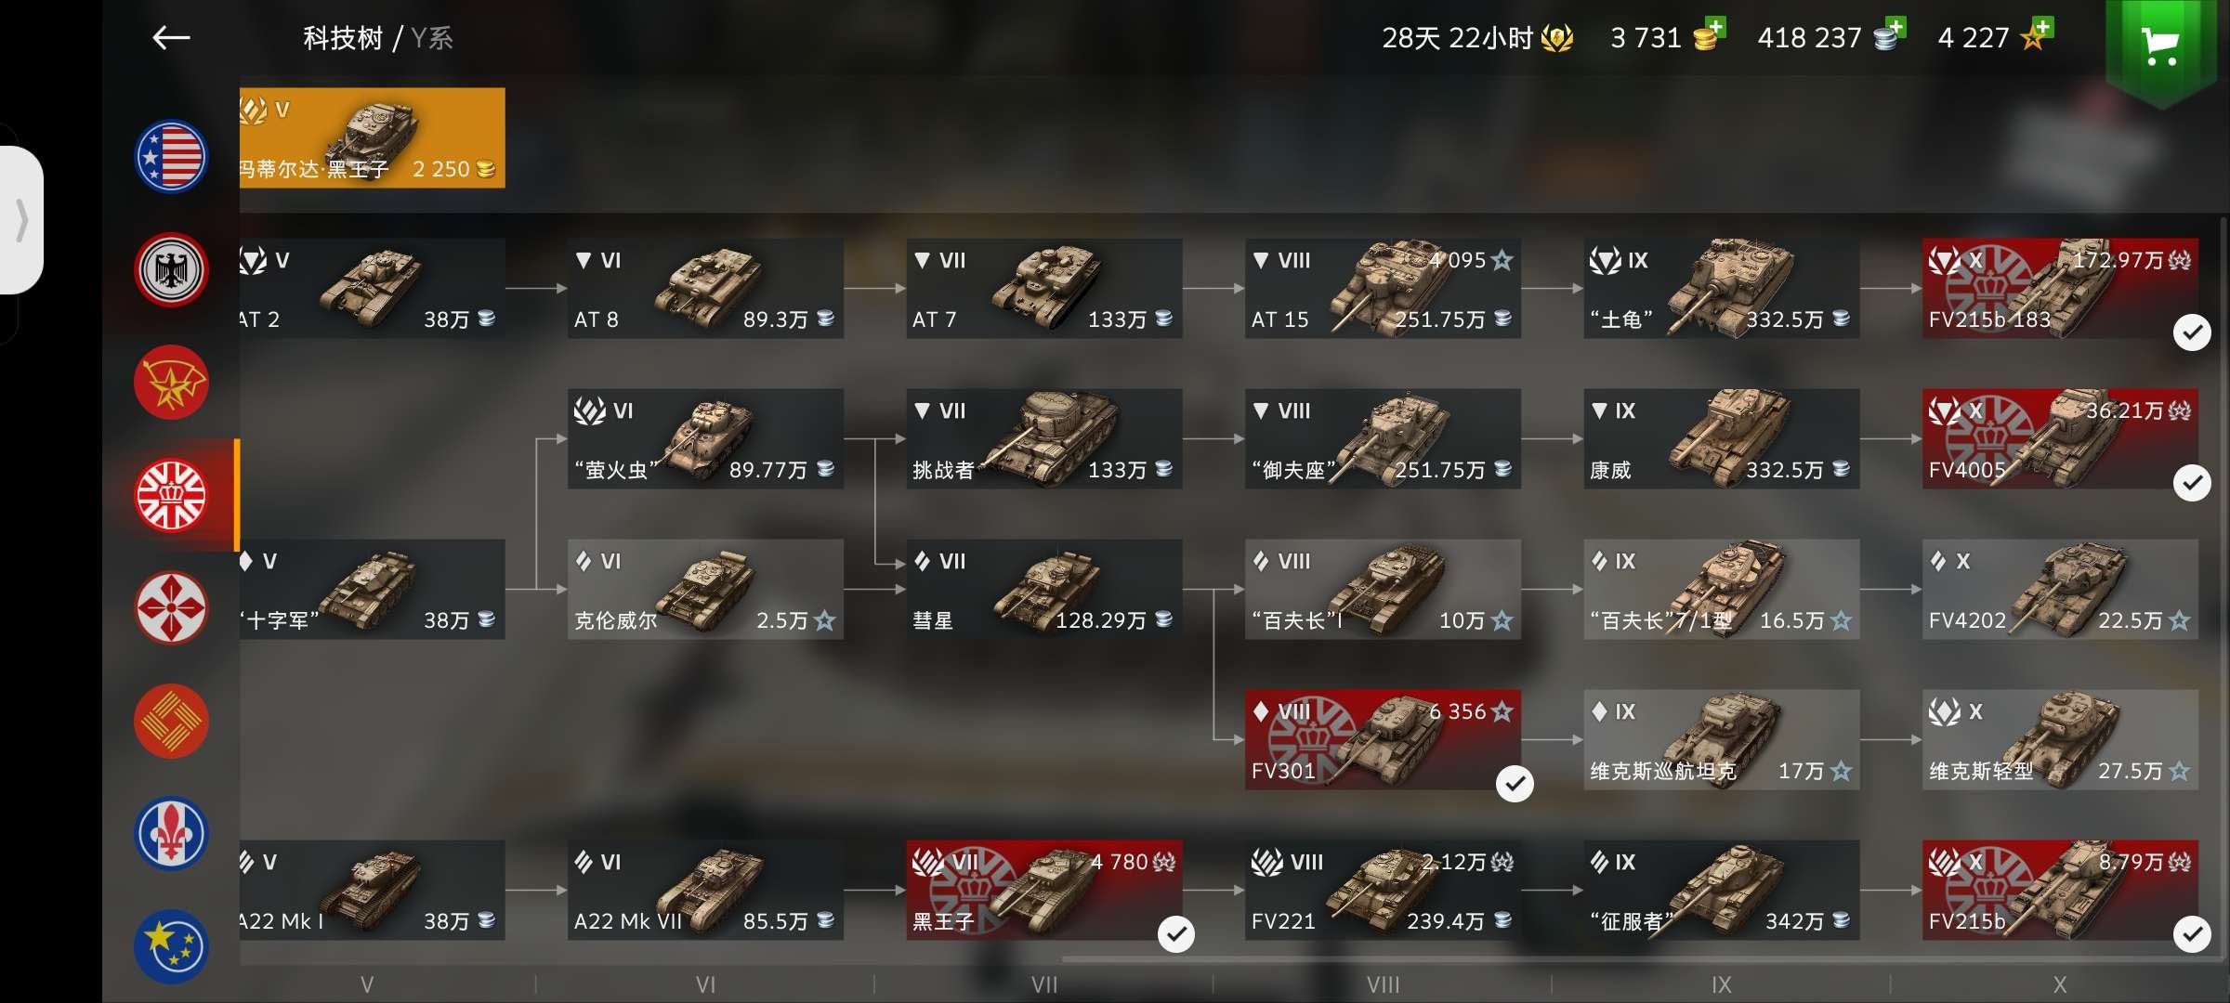Toggle checkmark on FV4005 tank

pyautogui.click(x=2191, y=483)
